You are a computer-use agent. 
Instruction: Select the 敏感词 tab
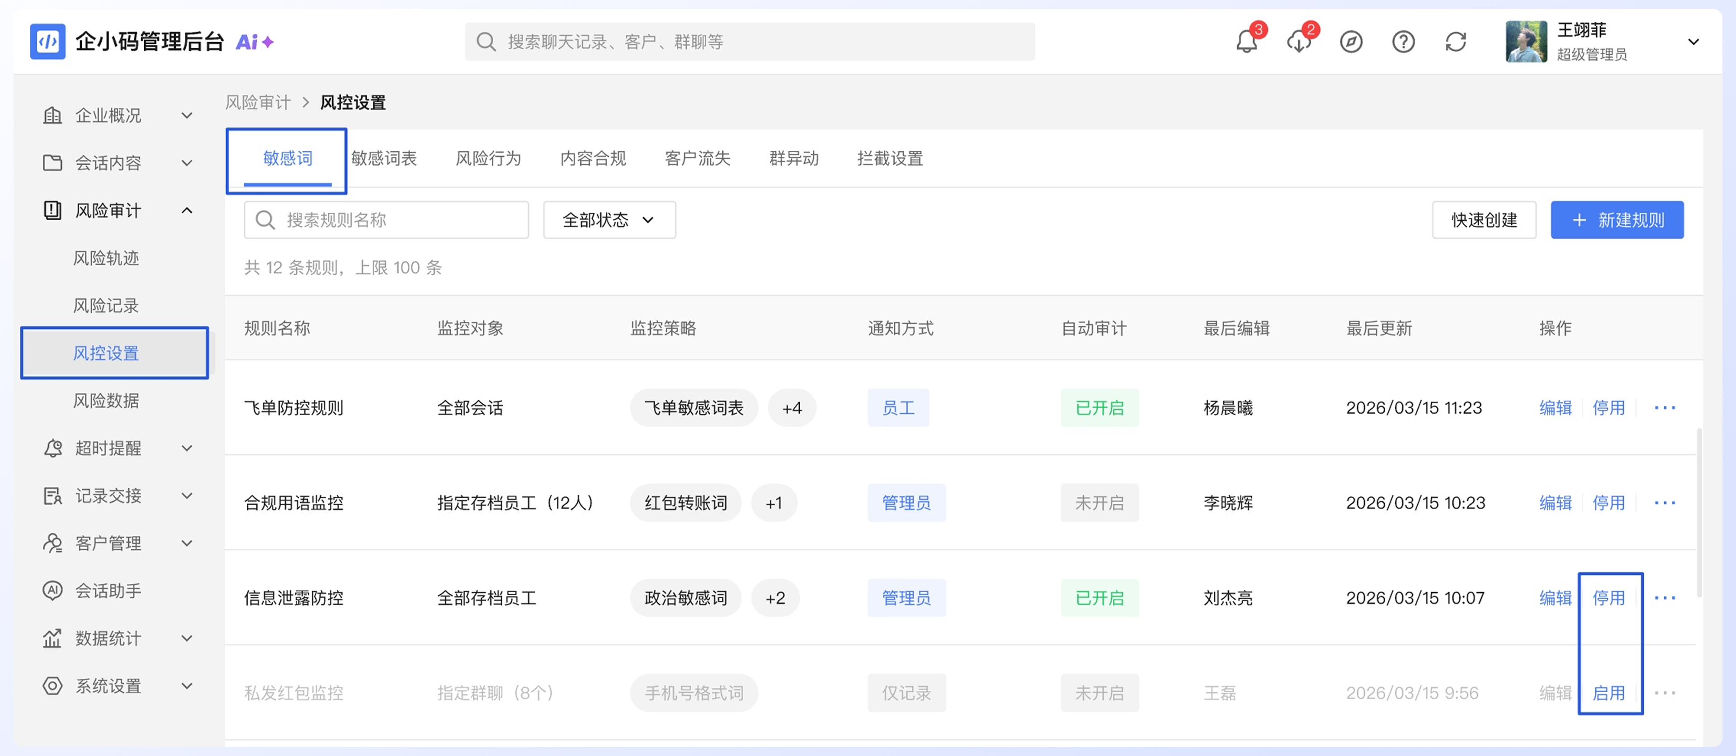pos(288,159)
